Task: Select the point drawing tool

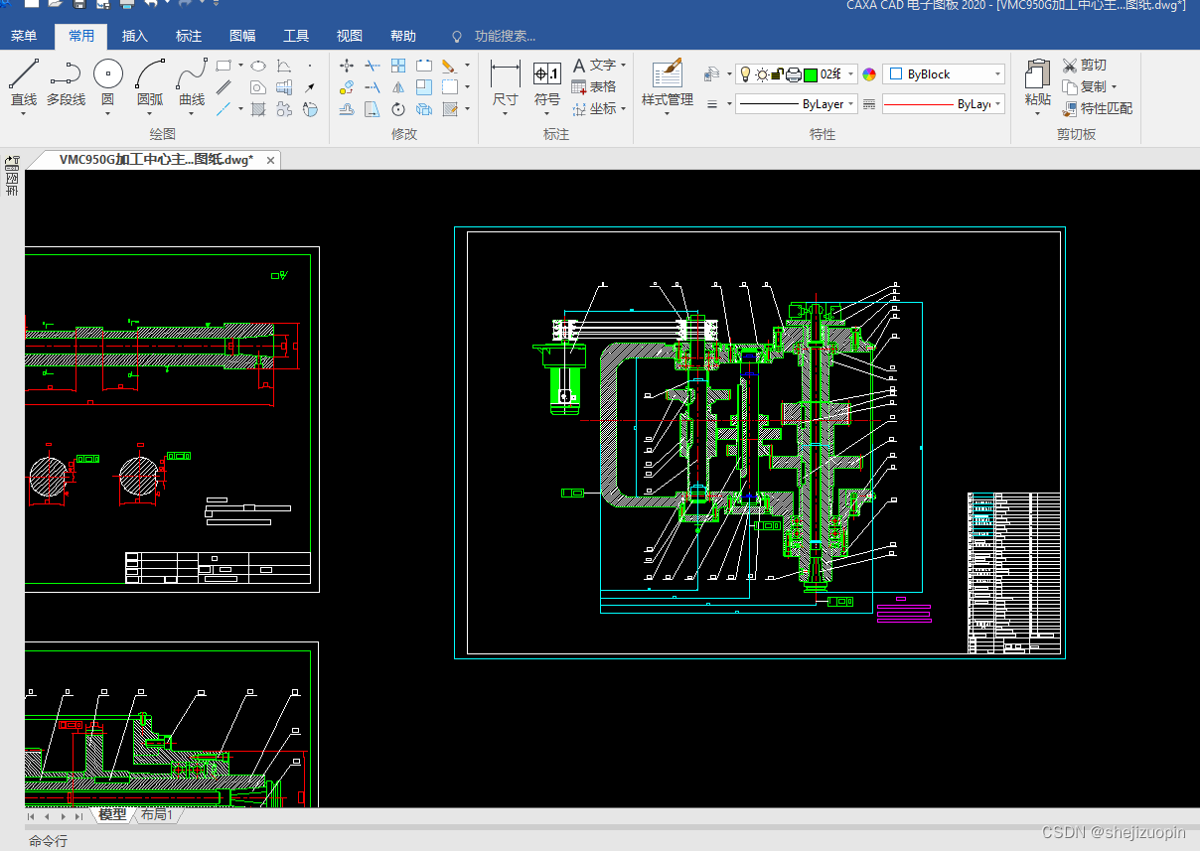Action: point(310,66)
